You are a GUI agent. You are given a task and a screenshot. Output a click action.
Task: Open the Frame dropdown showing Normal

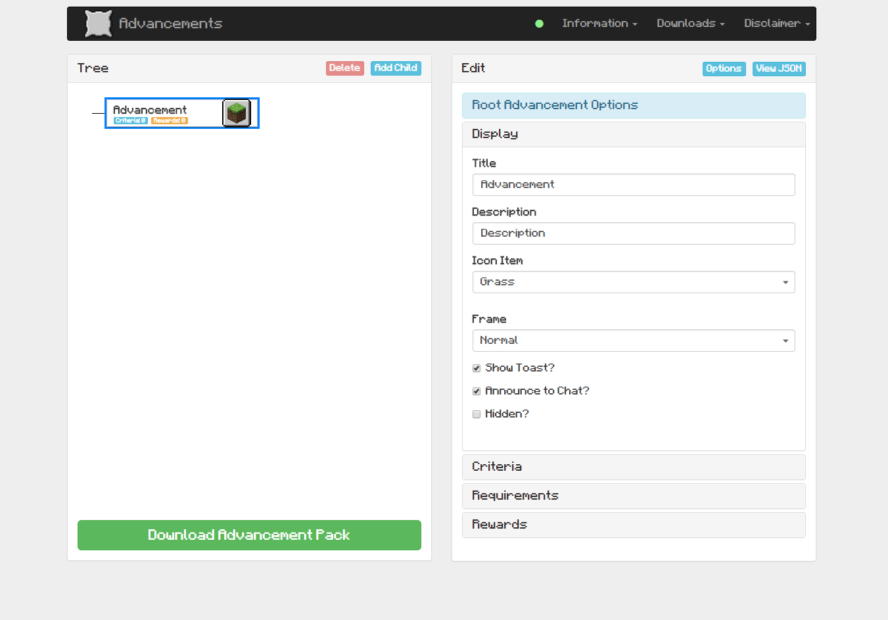[x=634, y=341]
